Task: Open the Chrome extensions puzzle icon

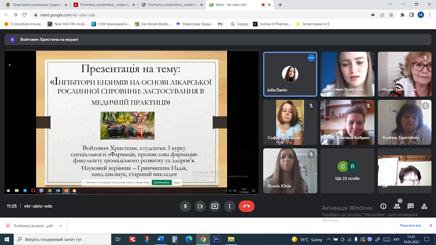Action: coord(403,15)
